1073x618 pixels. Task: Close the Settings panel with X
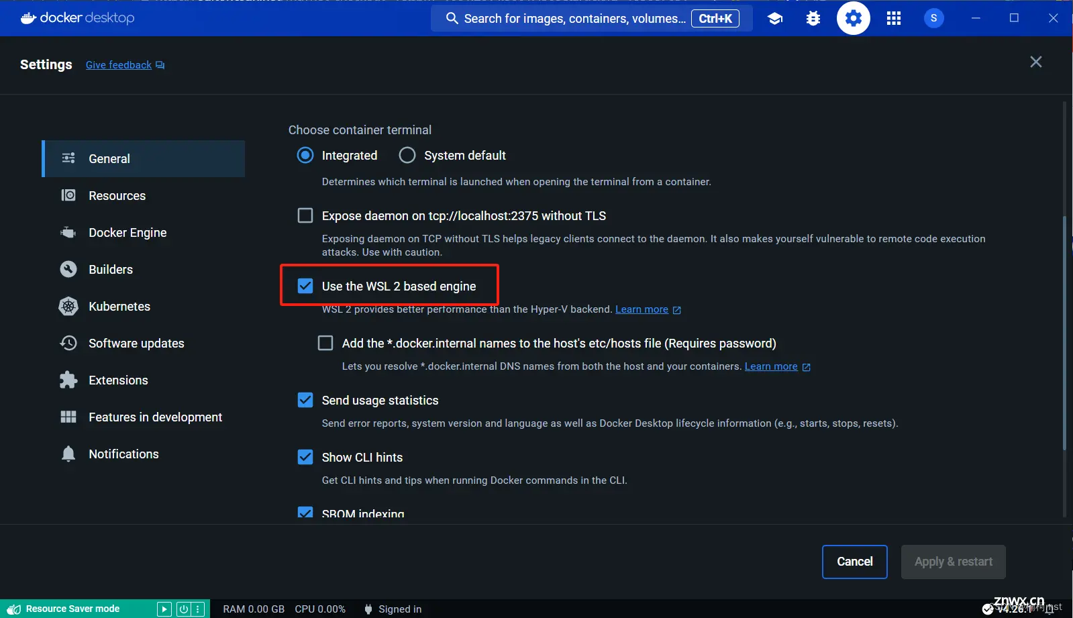click(1036, 62)
